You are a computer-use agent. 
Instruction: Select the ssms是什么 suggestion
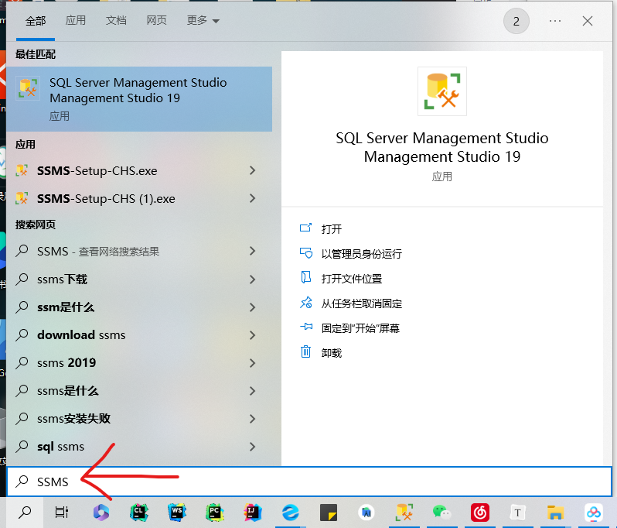click(139, 391)
